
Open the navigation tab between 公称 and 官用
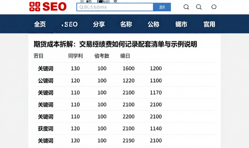pyautogui.click(x=181, y=24)
